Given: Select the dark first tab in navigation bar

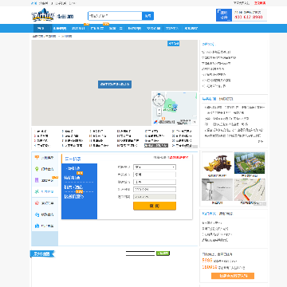Looking at the screenshot, I should [x=41, y=29].
